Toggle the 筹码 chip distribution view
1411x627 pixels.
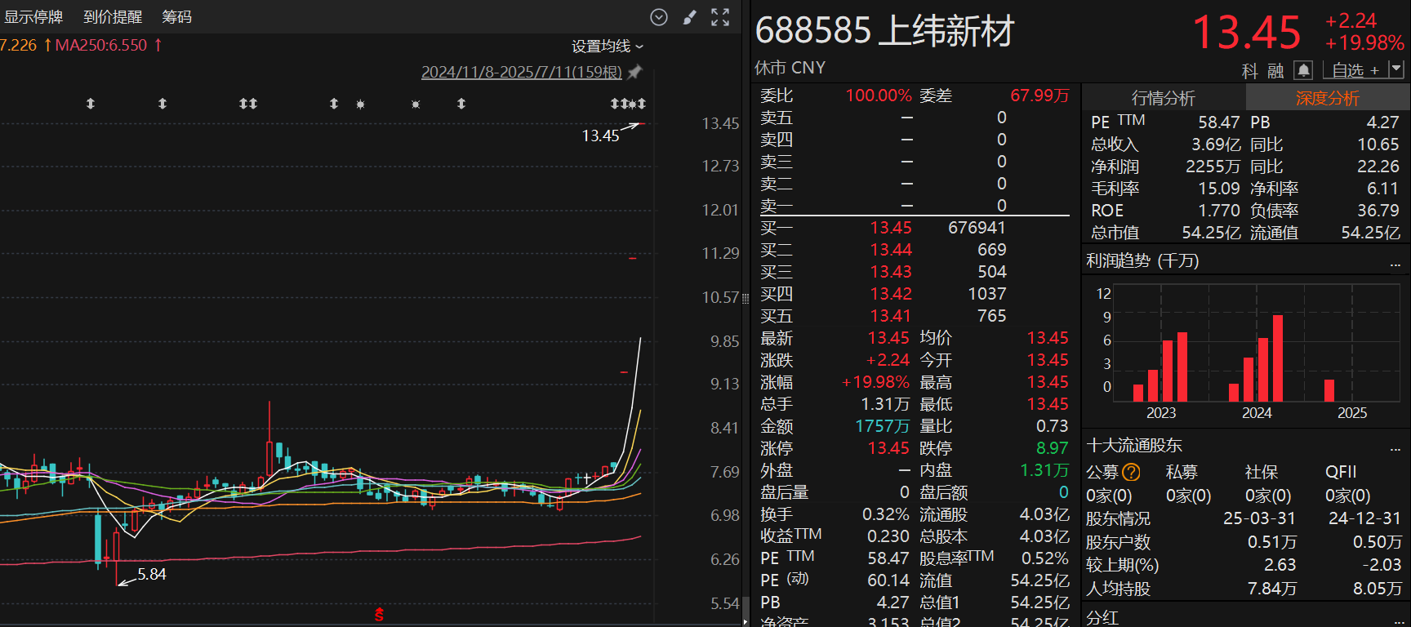coord(176,17)
